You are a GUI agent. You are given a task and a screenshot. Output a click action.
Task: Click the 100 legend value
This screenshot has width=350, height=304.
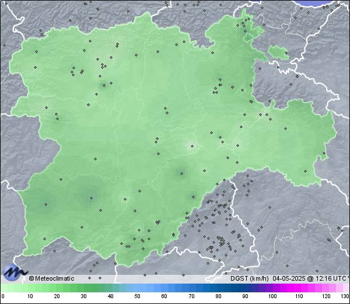tap(272, 296)
